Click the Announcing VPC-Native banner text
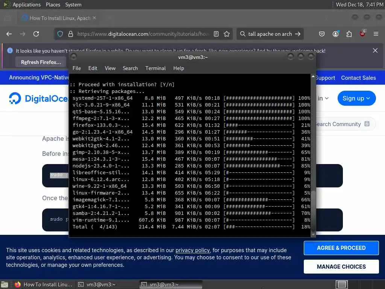Image resolution: width=385 pixels, height=289 pixels. pyautogui.click(x=39, y=78)
